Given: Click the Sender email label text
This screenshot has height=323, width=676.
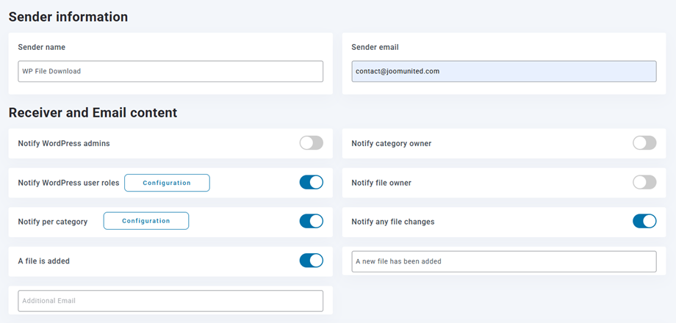Looking at the screenshot, I should tap(375, 47).
